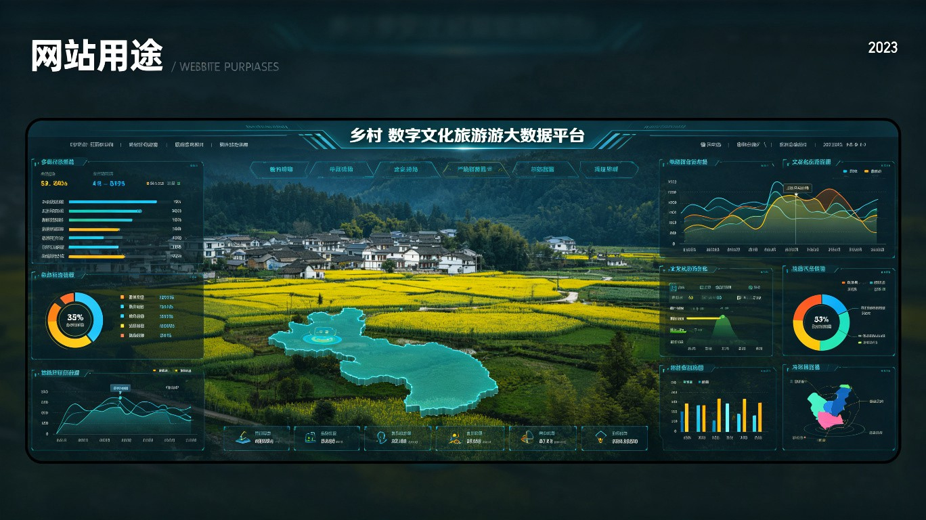
Task: Click the green calendar icon in bottom cards
Action: click(310, 438)
